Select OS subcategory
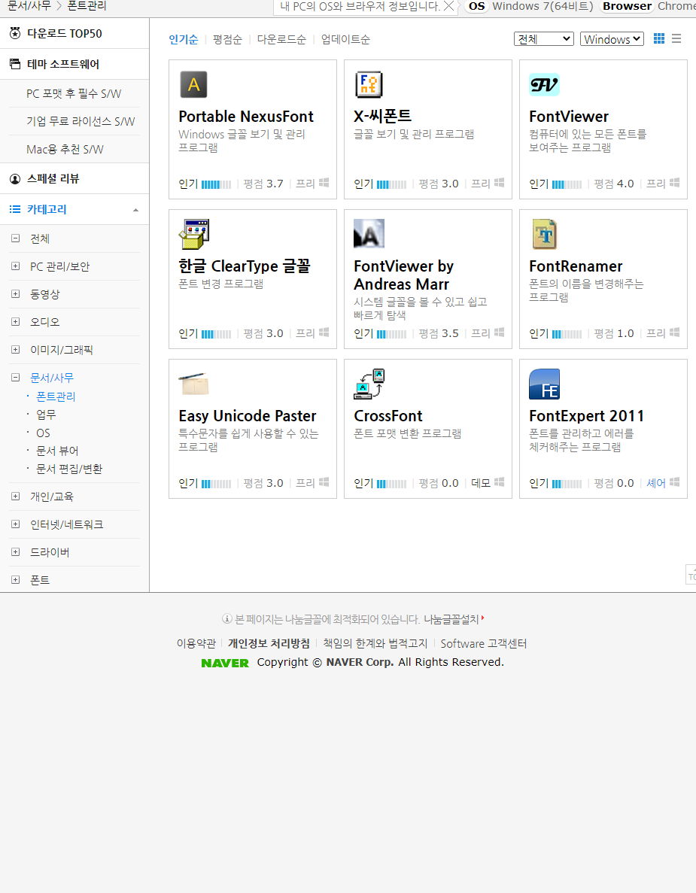 [x=44, y=433]
